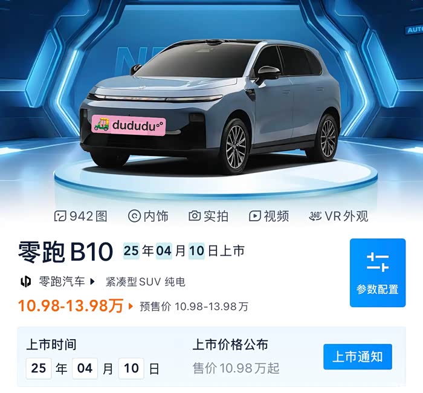Open 参数配置 specifications panel
The height and width of the screenshot is (393, 423).
coord(378,273)
